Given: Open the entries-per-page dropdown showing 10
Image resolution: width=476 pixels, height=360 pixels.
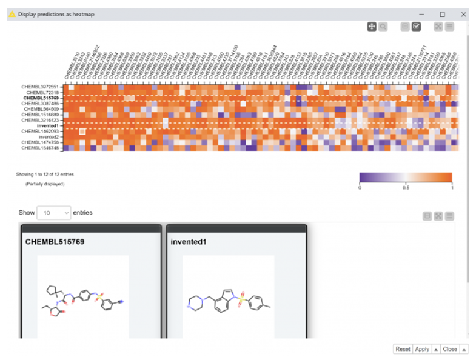Looking at the screenshot, I should [54, 213].
